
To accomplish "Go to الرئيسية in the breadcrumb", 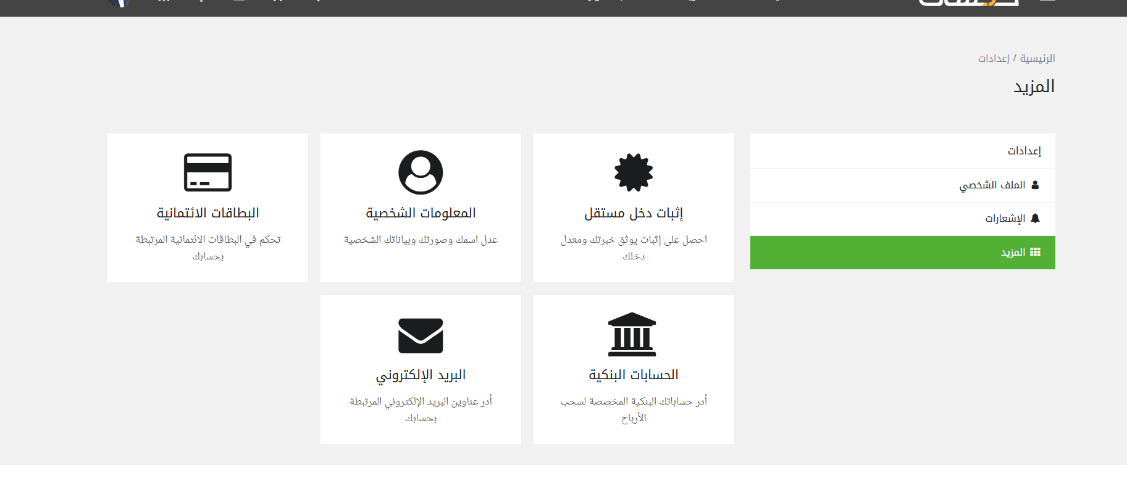I will 1037,58.
